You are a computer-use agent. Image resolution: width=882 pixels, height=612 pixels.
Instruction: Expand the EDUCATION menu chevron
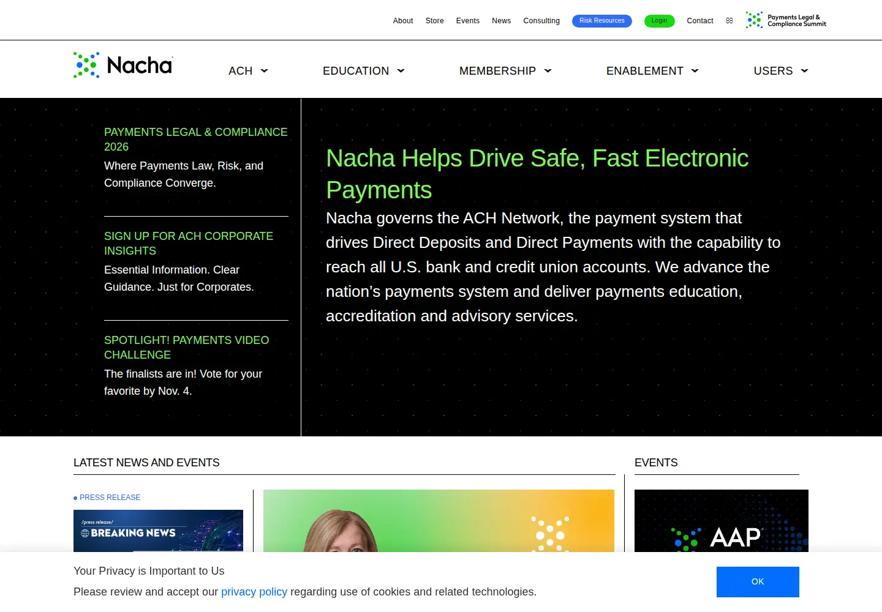click(x=401, y=71)
